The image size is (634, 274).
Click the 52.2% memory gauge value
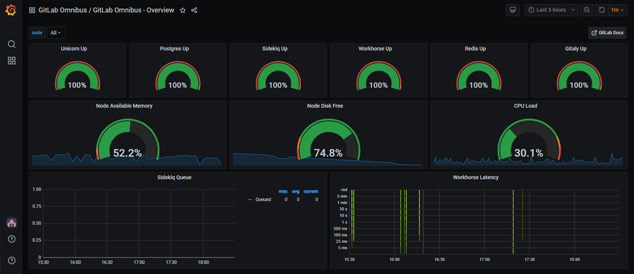127,153
